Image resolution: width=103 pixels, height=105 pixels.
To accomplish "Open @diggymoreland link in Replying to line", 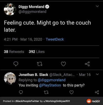I will click(52, 80).
